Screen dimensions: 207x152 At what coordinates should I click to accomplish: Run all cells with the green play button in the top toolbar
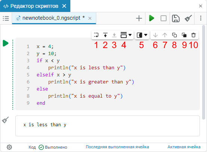point(152,18)
